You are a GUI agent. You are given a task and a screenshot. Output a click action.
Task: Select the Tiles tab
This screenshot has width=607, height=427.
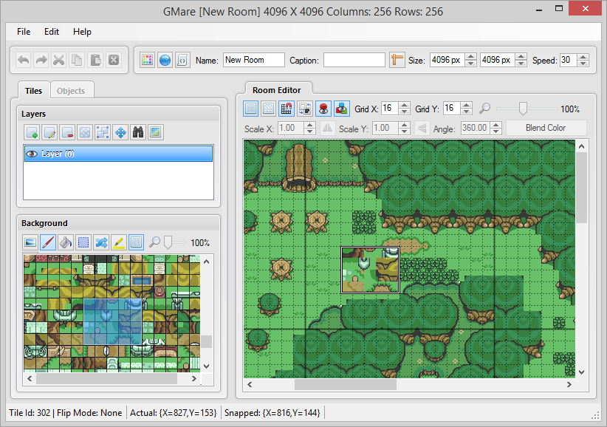point(34,91)
